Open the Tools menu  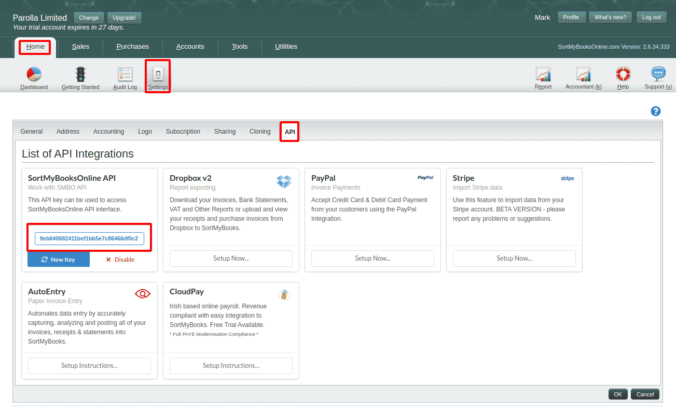click(240, 47)
